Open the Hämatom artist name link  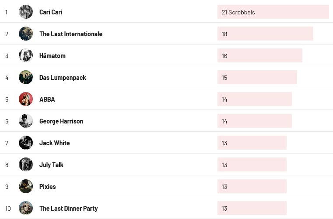(53, 56)
